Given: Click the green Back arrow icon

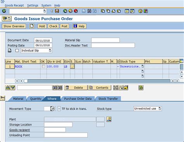Looking at the screenshot, I should (65, 11).
